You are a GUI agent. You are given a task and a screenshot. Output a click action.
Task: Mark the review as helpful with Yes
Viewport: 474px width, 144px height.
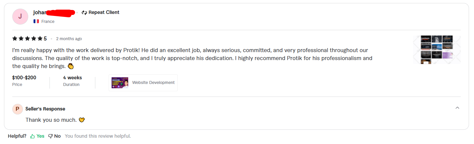tap(40, 136)
